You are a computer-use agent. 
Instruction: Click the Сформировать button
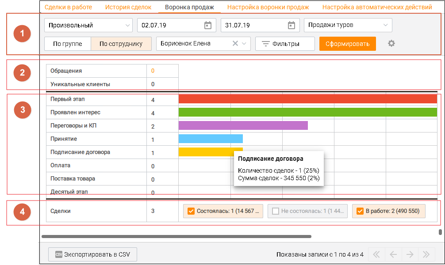[x=347, y=44]
